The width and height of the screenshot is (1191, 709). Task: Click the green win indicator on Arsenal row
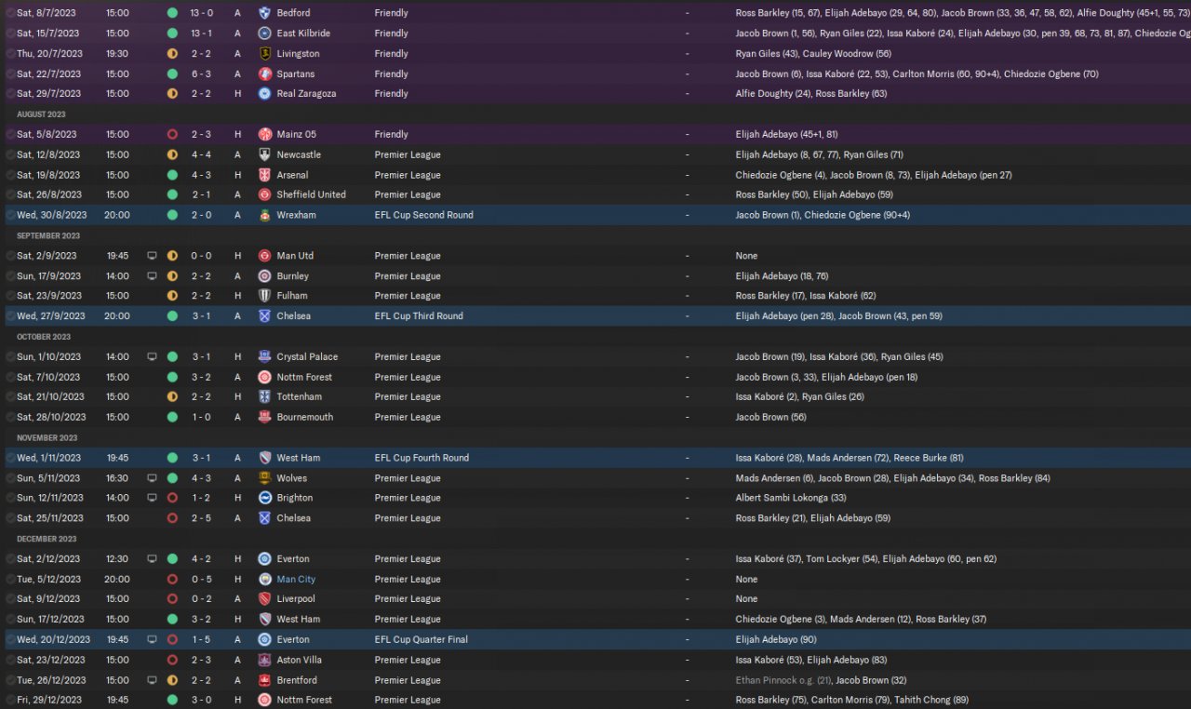(172, 175)
